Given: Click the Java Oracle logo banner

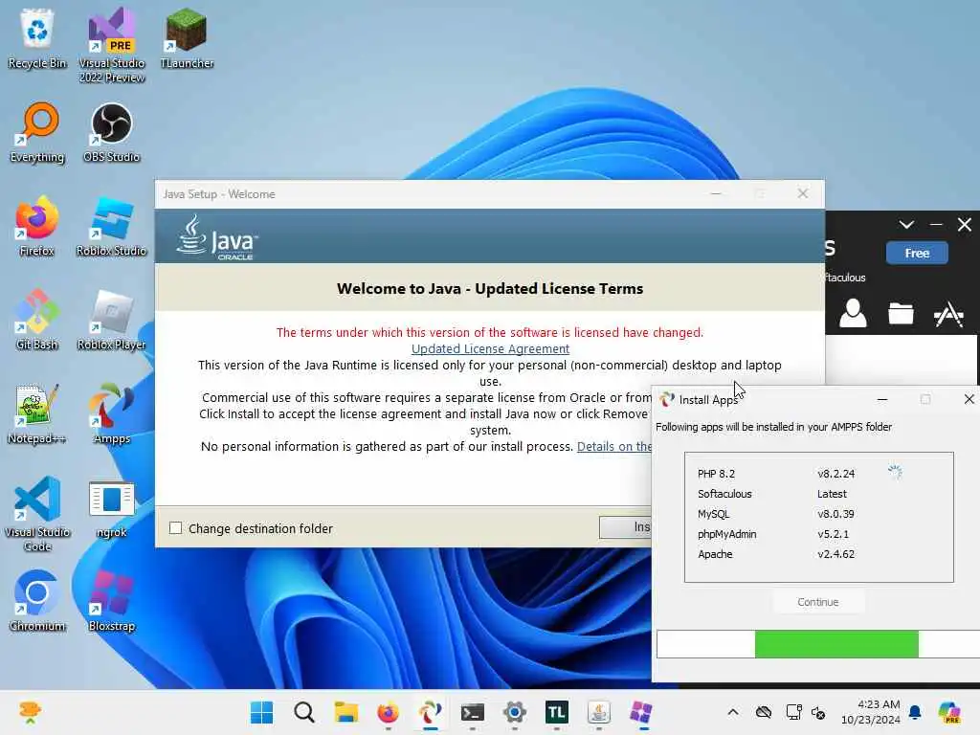Looking at the screenshot, I should pyautogui.click(x=216, y=237).
